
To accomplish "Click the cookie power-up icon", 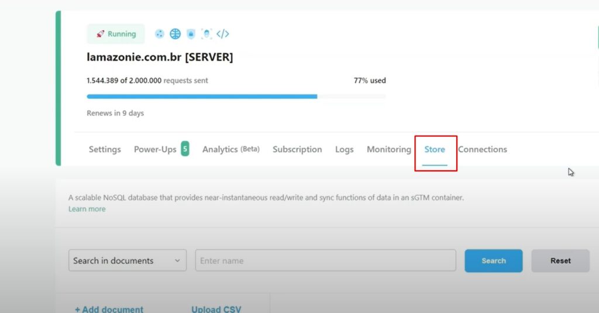I will click(159, 34).
